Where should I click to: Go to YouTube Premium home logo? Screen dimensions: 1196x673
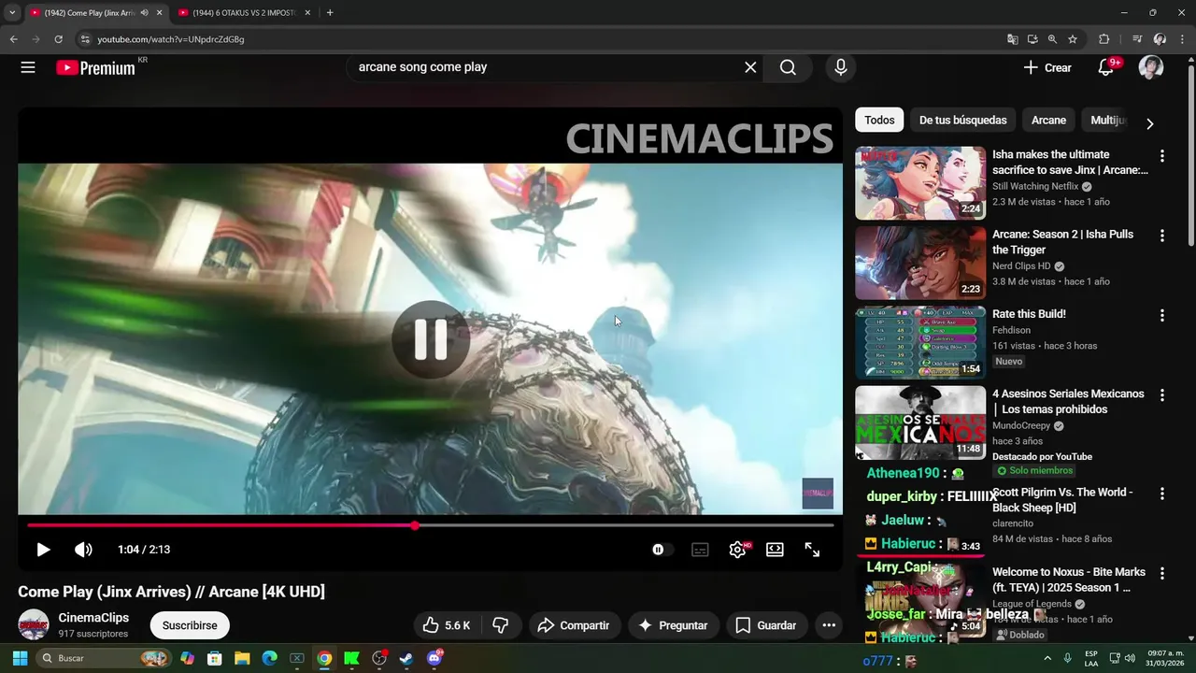coord(96,67)
